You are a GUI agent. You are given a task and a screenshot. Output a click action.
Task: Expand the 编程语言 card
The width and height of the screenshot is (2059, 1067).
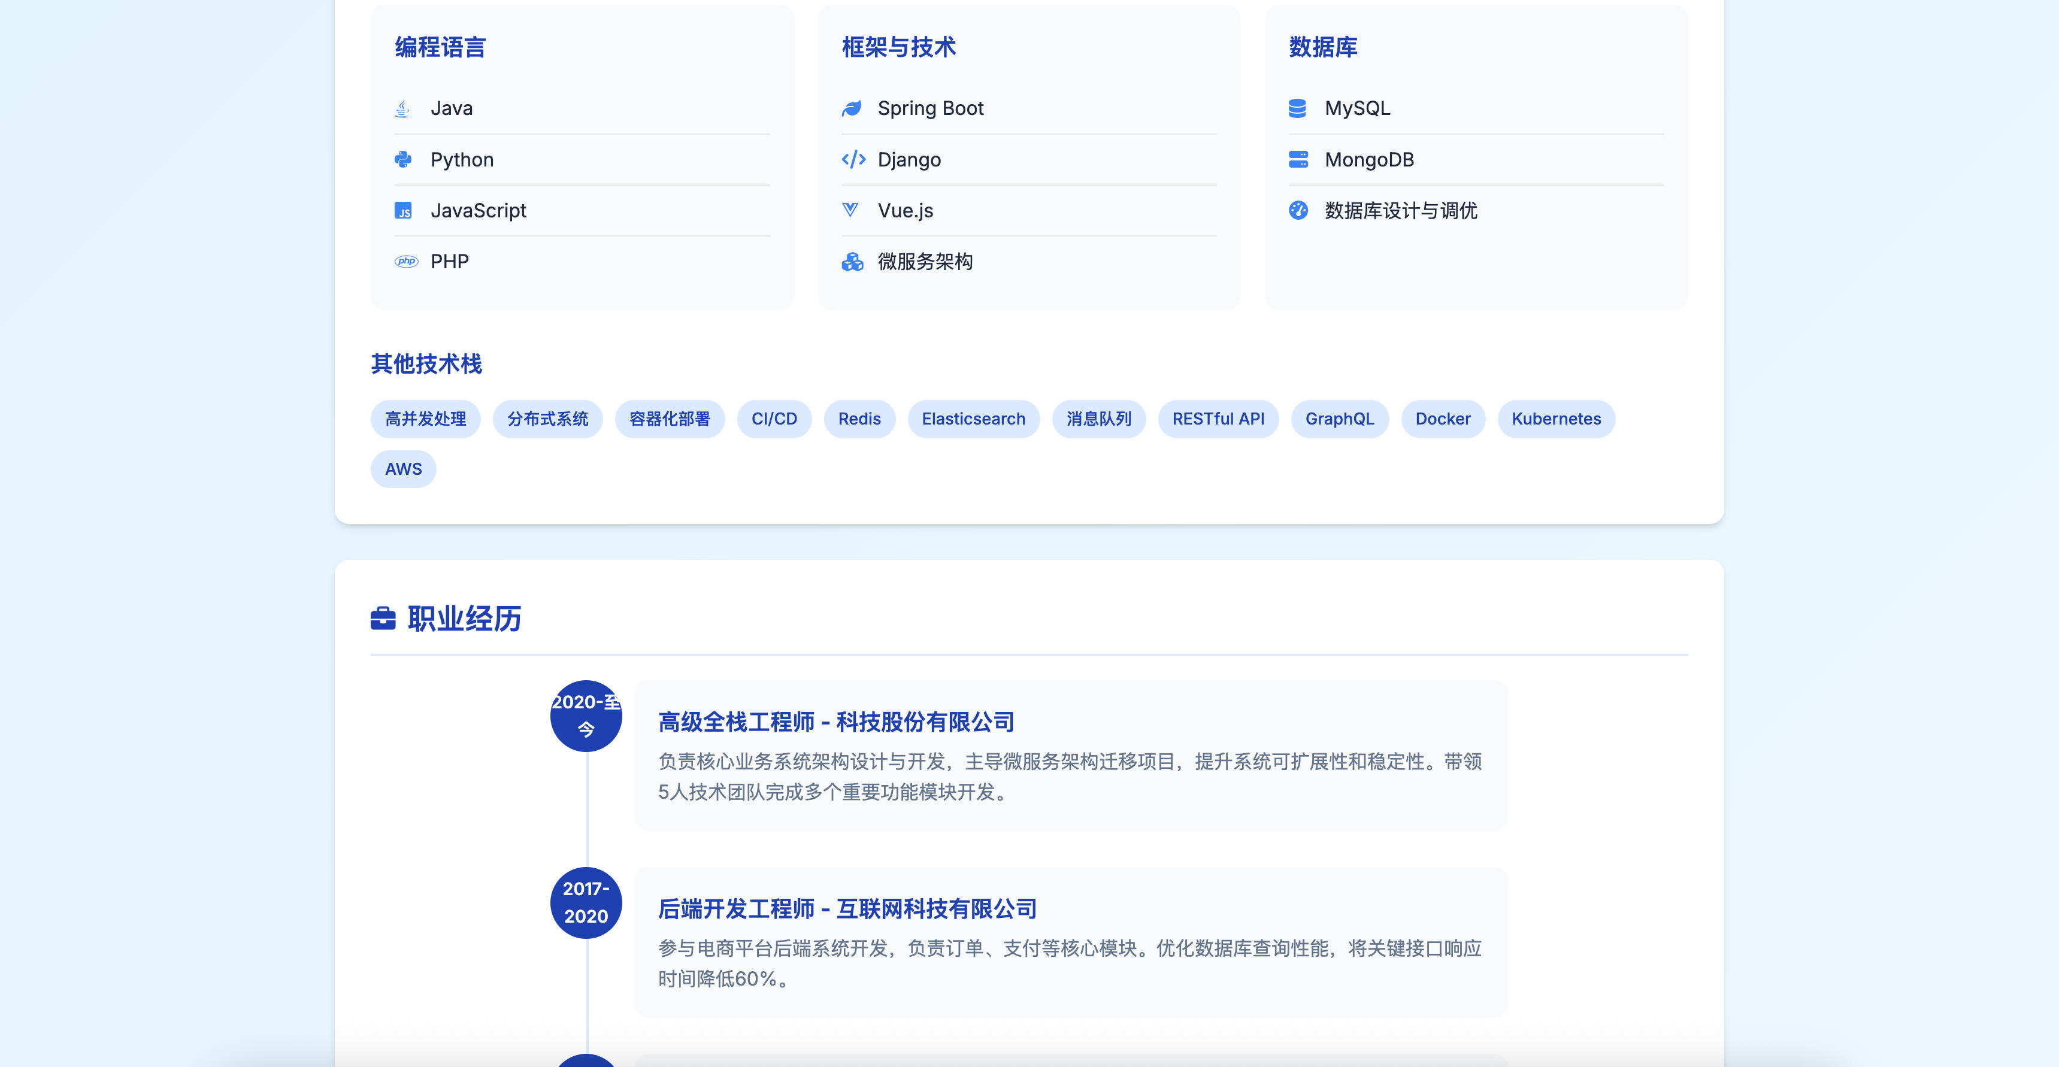tap(439, 47)
